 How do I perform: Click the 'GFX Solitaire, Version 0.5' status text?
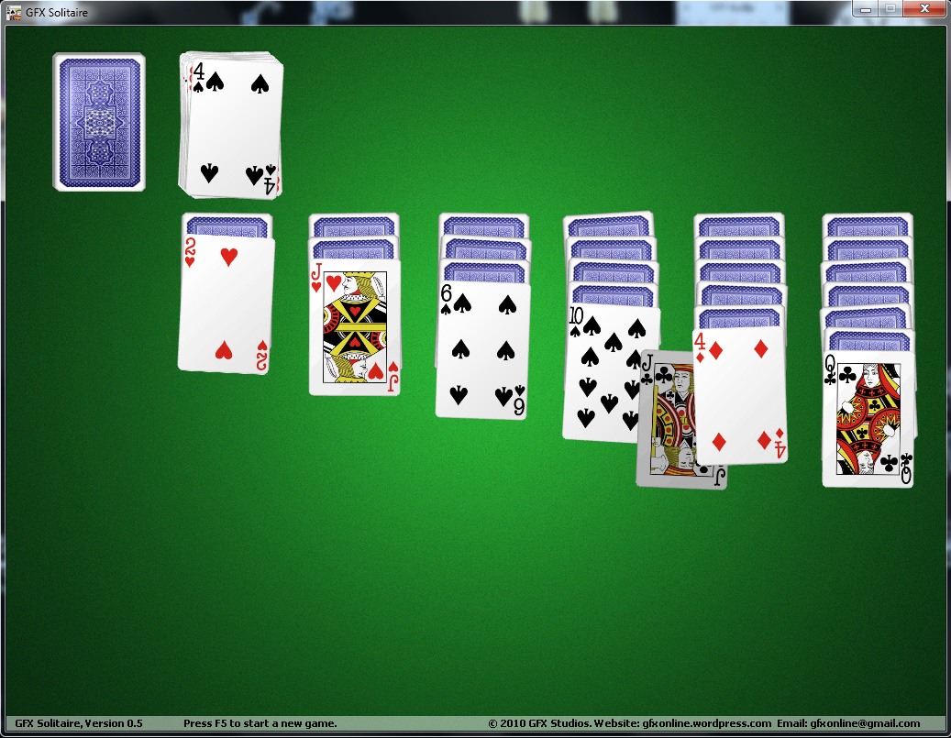79,723
